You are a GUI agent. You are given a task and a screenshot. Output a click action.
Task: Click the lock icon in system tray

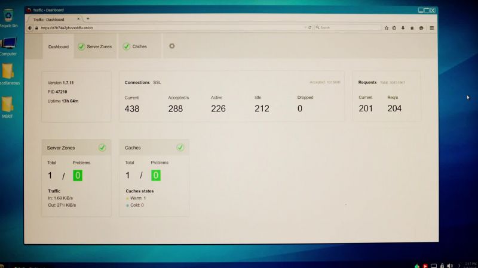(442, 266)
